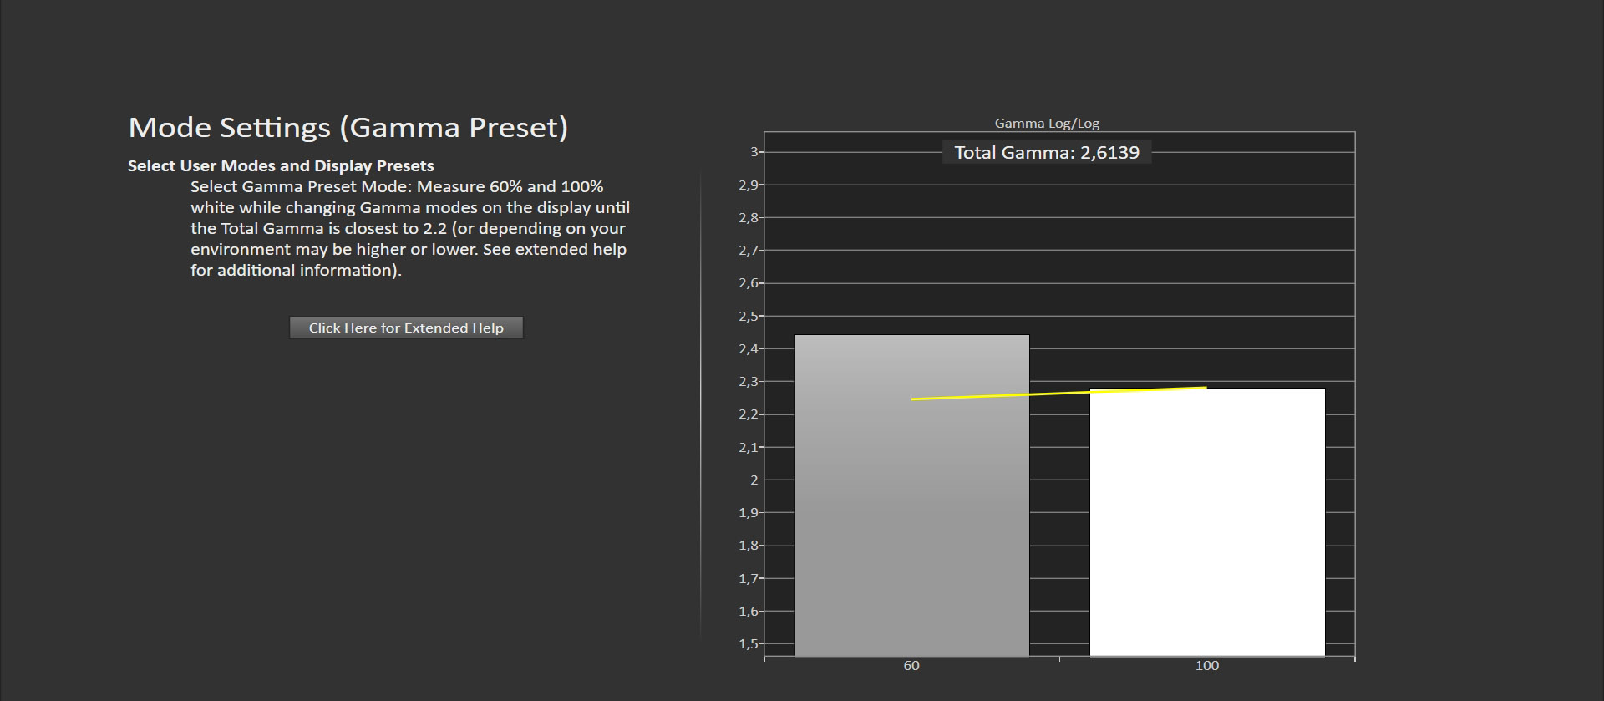Click the vertical divider beside the chart
Screen dimensions: 1604x701
[700, 405]
